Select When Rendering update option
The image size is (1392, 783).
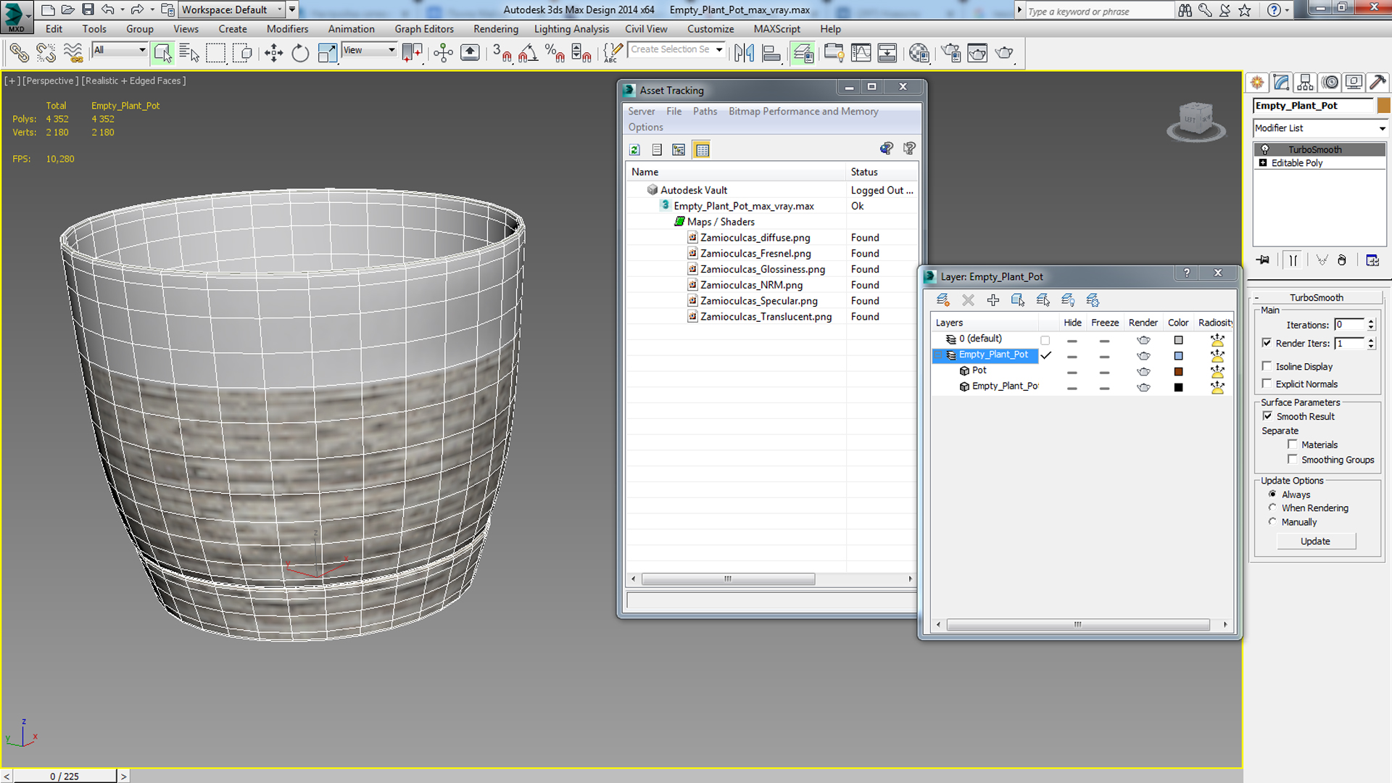1272,507
